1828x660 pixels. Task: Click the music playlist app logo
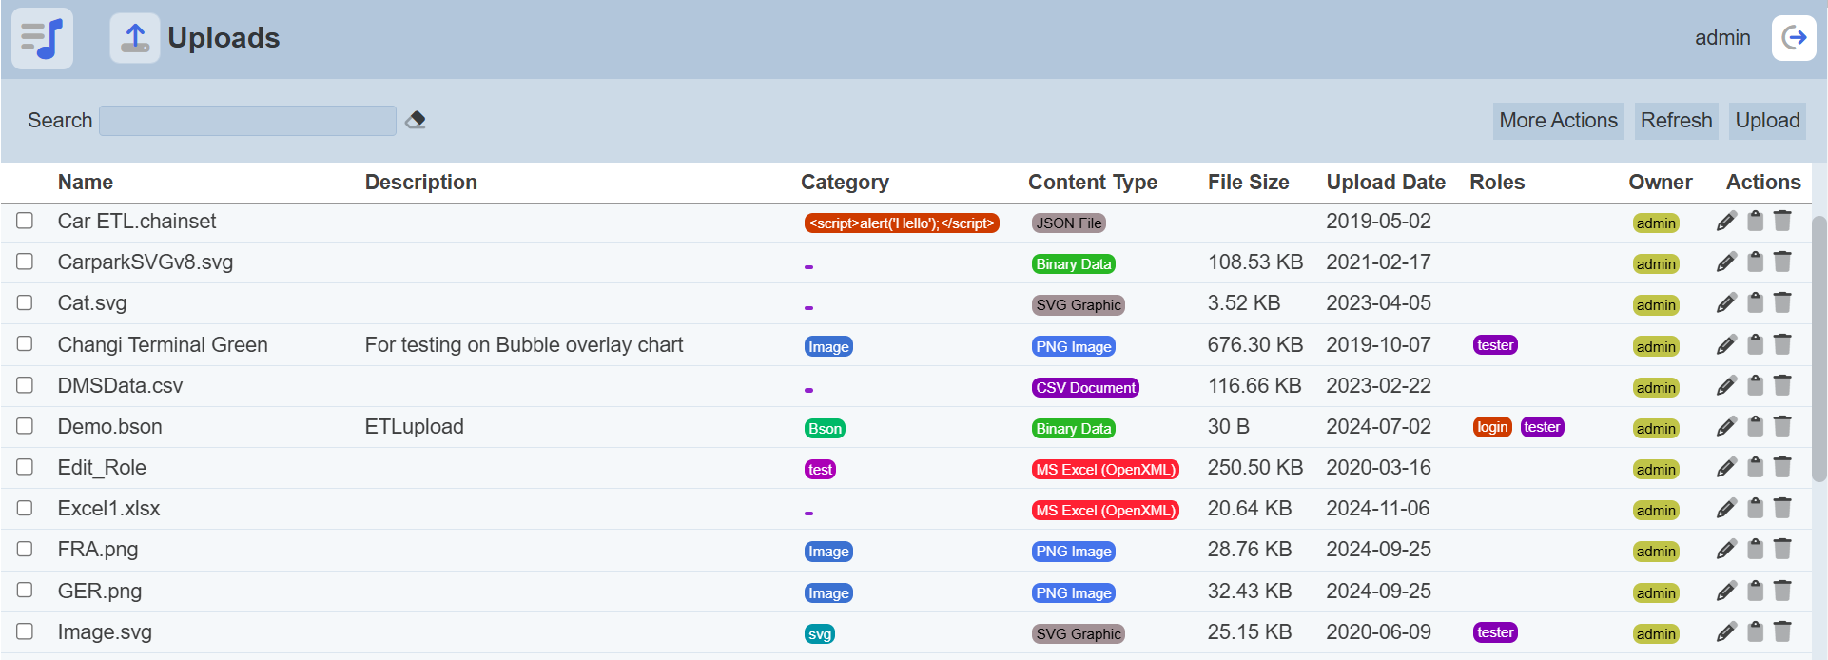click(x=42, y=38)
